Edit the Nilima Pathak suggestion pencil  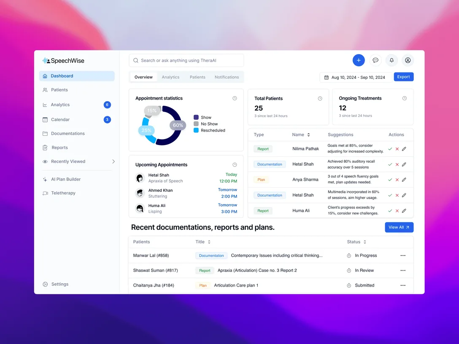tap(404, 149)
